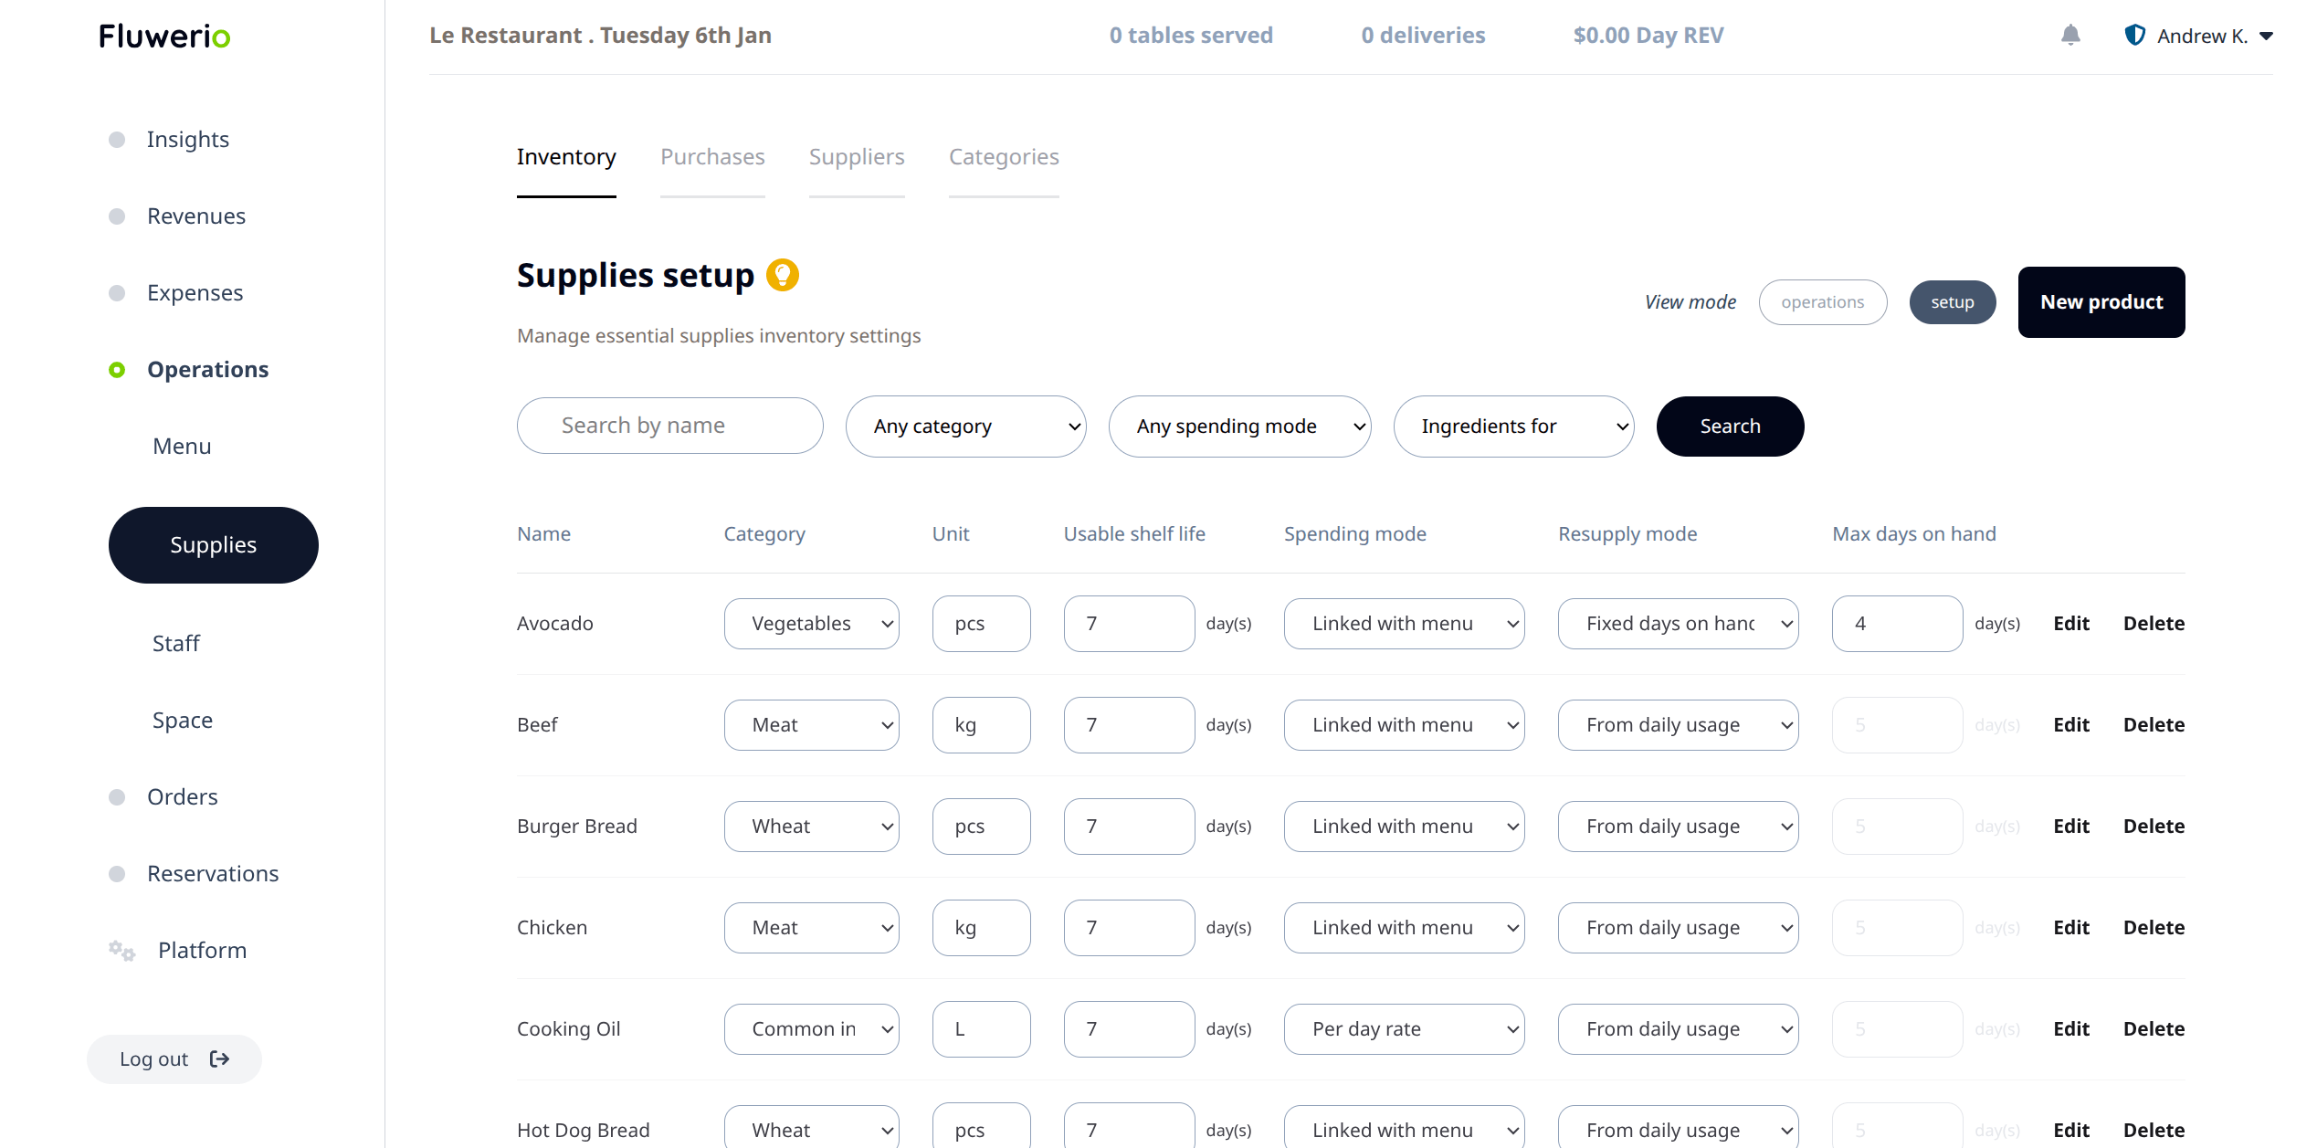Switch to the Purchases tab

[x=712, y=157]
